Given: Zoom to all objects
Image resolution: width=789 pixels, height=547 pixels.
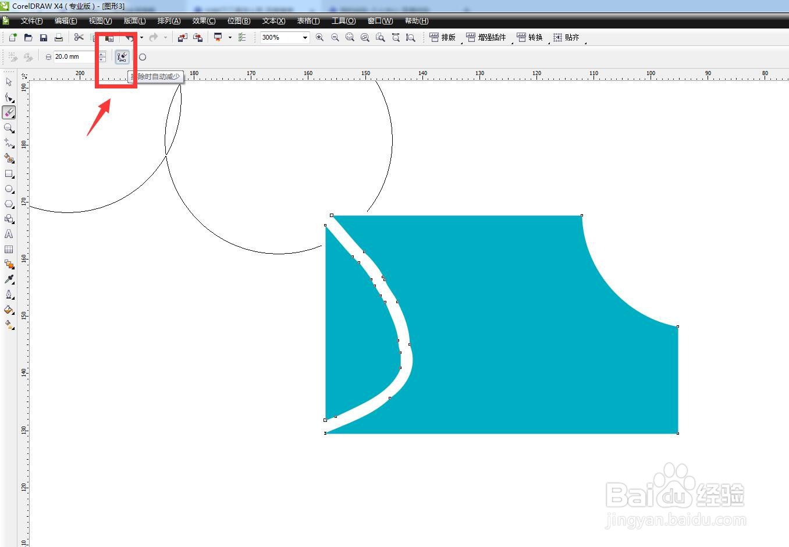Looking at the screenshot, I should [365, 37].
